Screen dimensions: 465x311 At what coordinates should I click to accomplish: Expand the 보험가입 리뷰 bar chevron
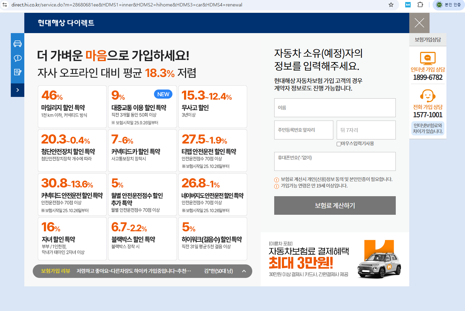pyautogui.click(x=244, y=271)
